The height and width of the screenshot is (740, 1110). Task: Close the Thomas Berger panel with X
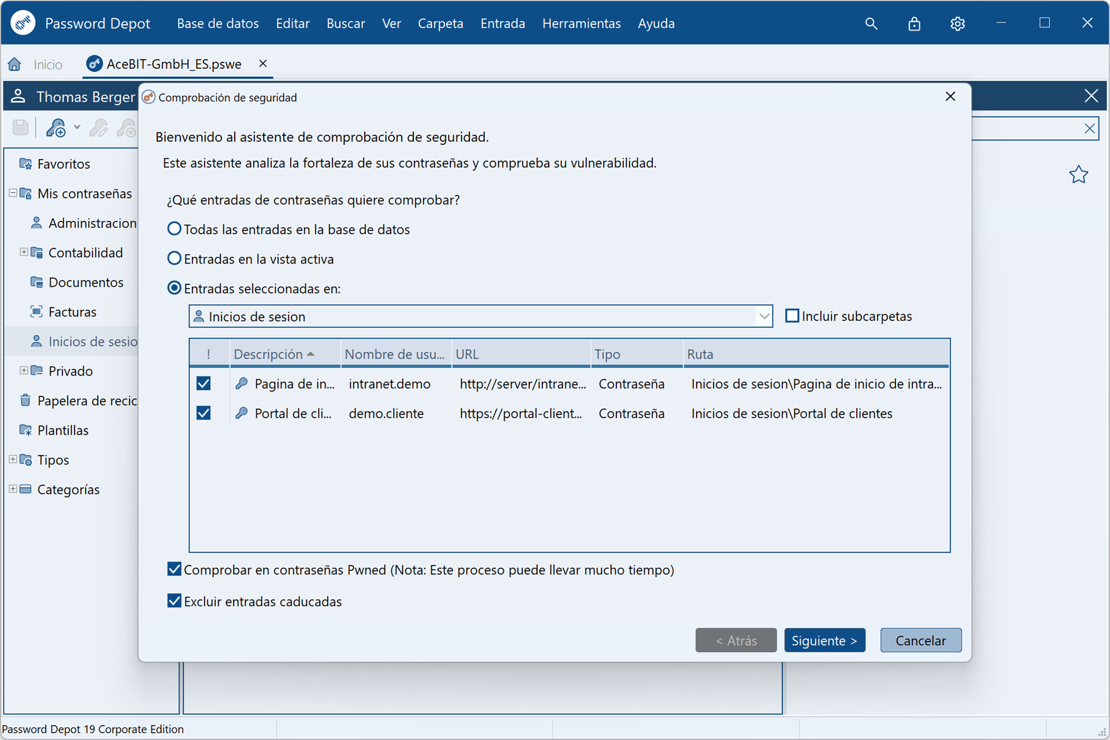1091,96
